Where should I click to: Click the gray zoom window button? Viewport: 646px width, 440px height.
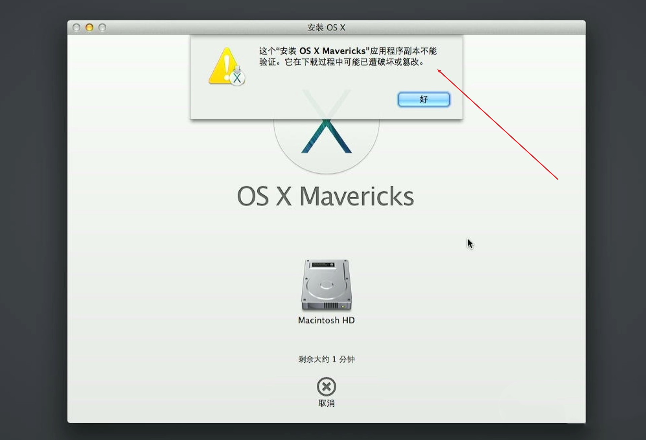coord(102,28)
